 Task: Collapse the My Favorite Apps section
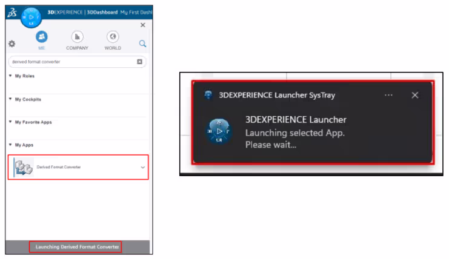(x=10, y=122)
